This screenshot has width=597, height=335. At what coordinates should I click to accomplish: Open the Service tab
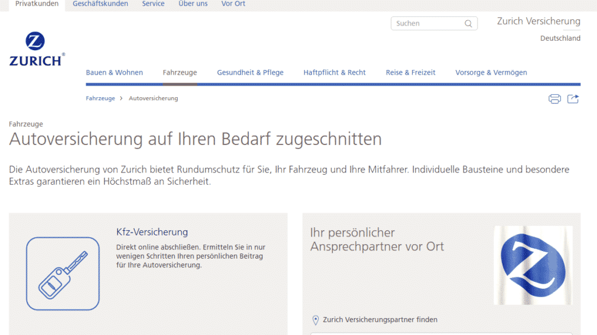153,4
